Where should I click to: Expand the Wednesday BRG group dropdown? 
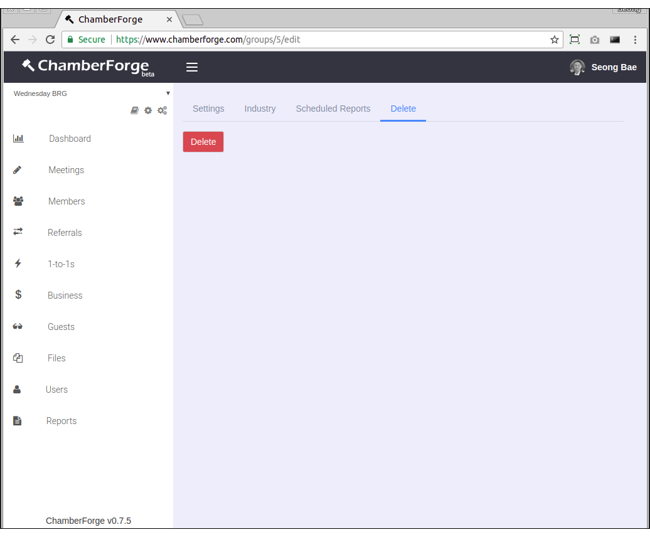(x=91, y=93)
